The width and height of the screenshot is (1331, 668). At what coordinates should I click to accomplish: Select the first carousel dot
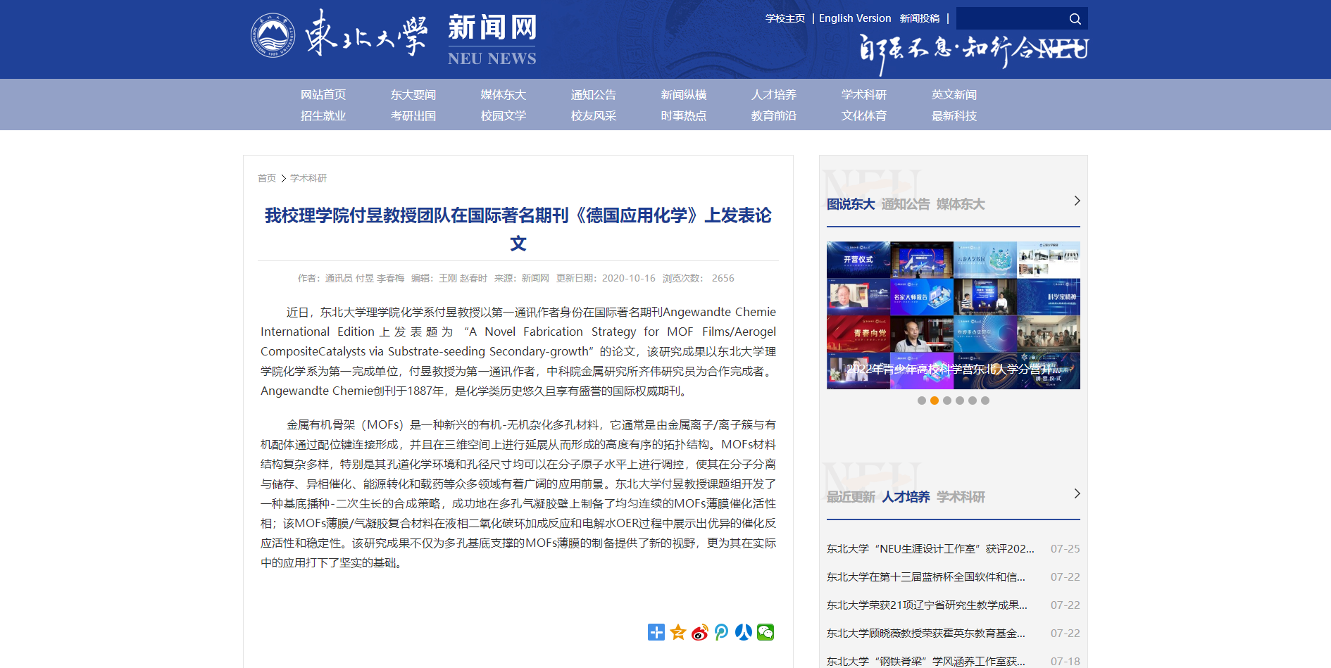[x=922, y=401]
